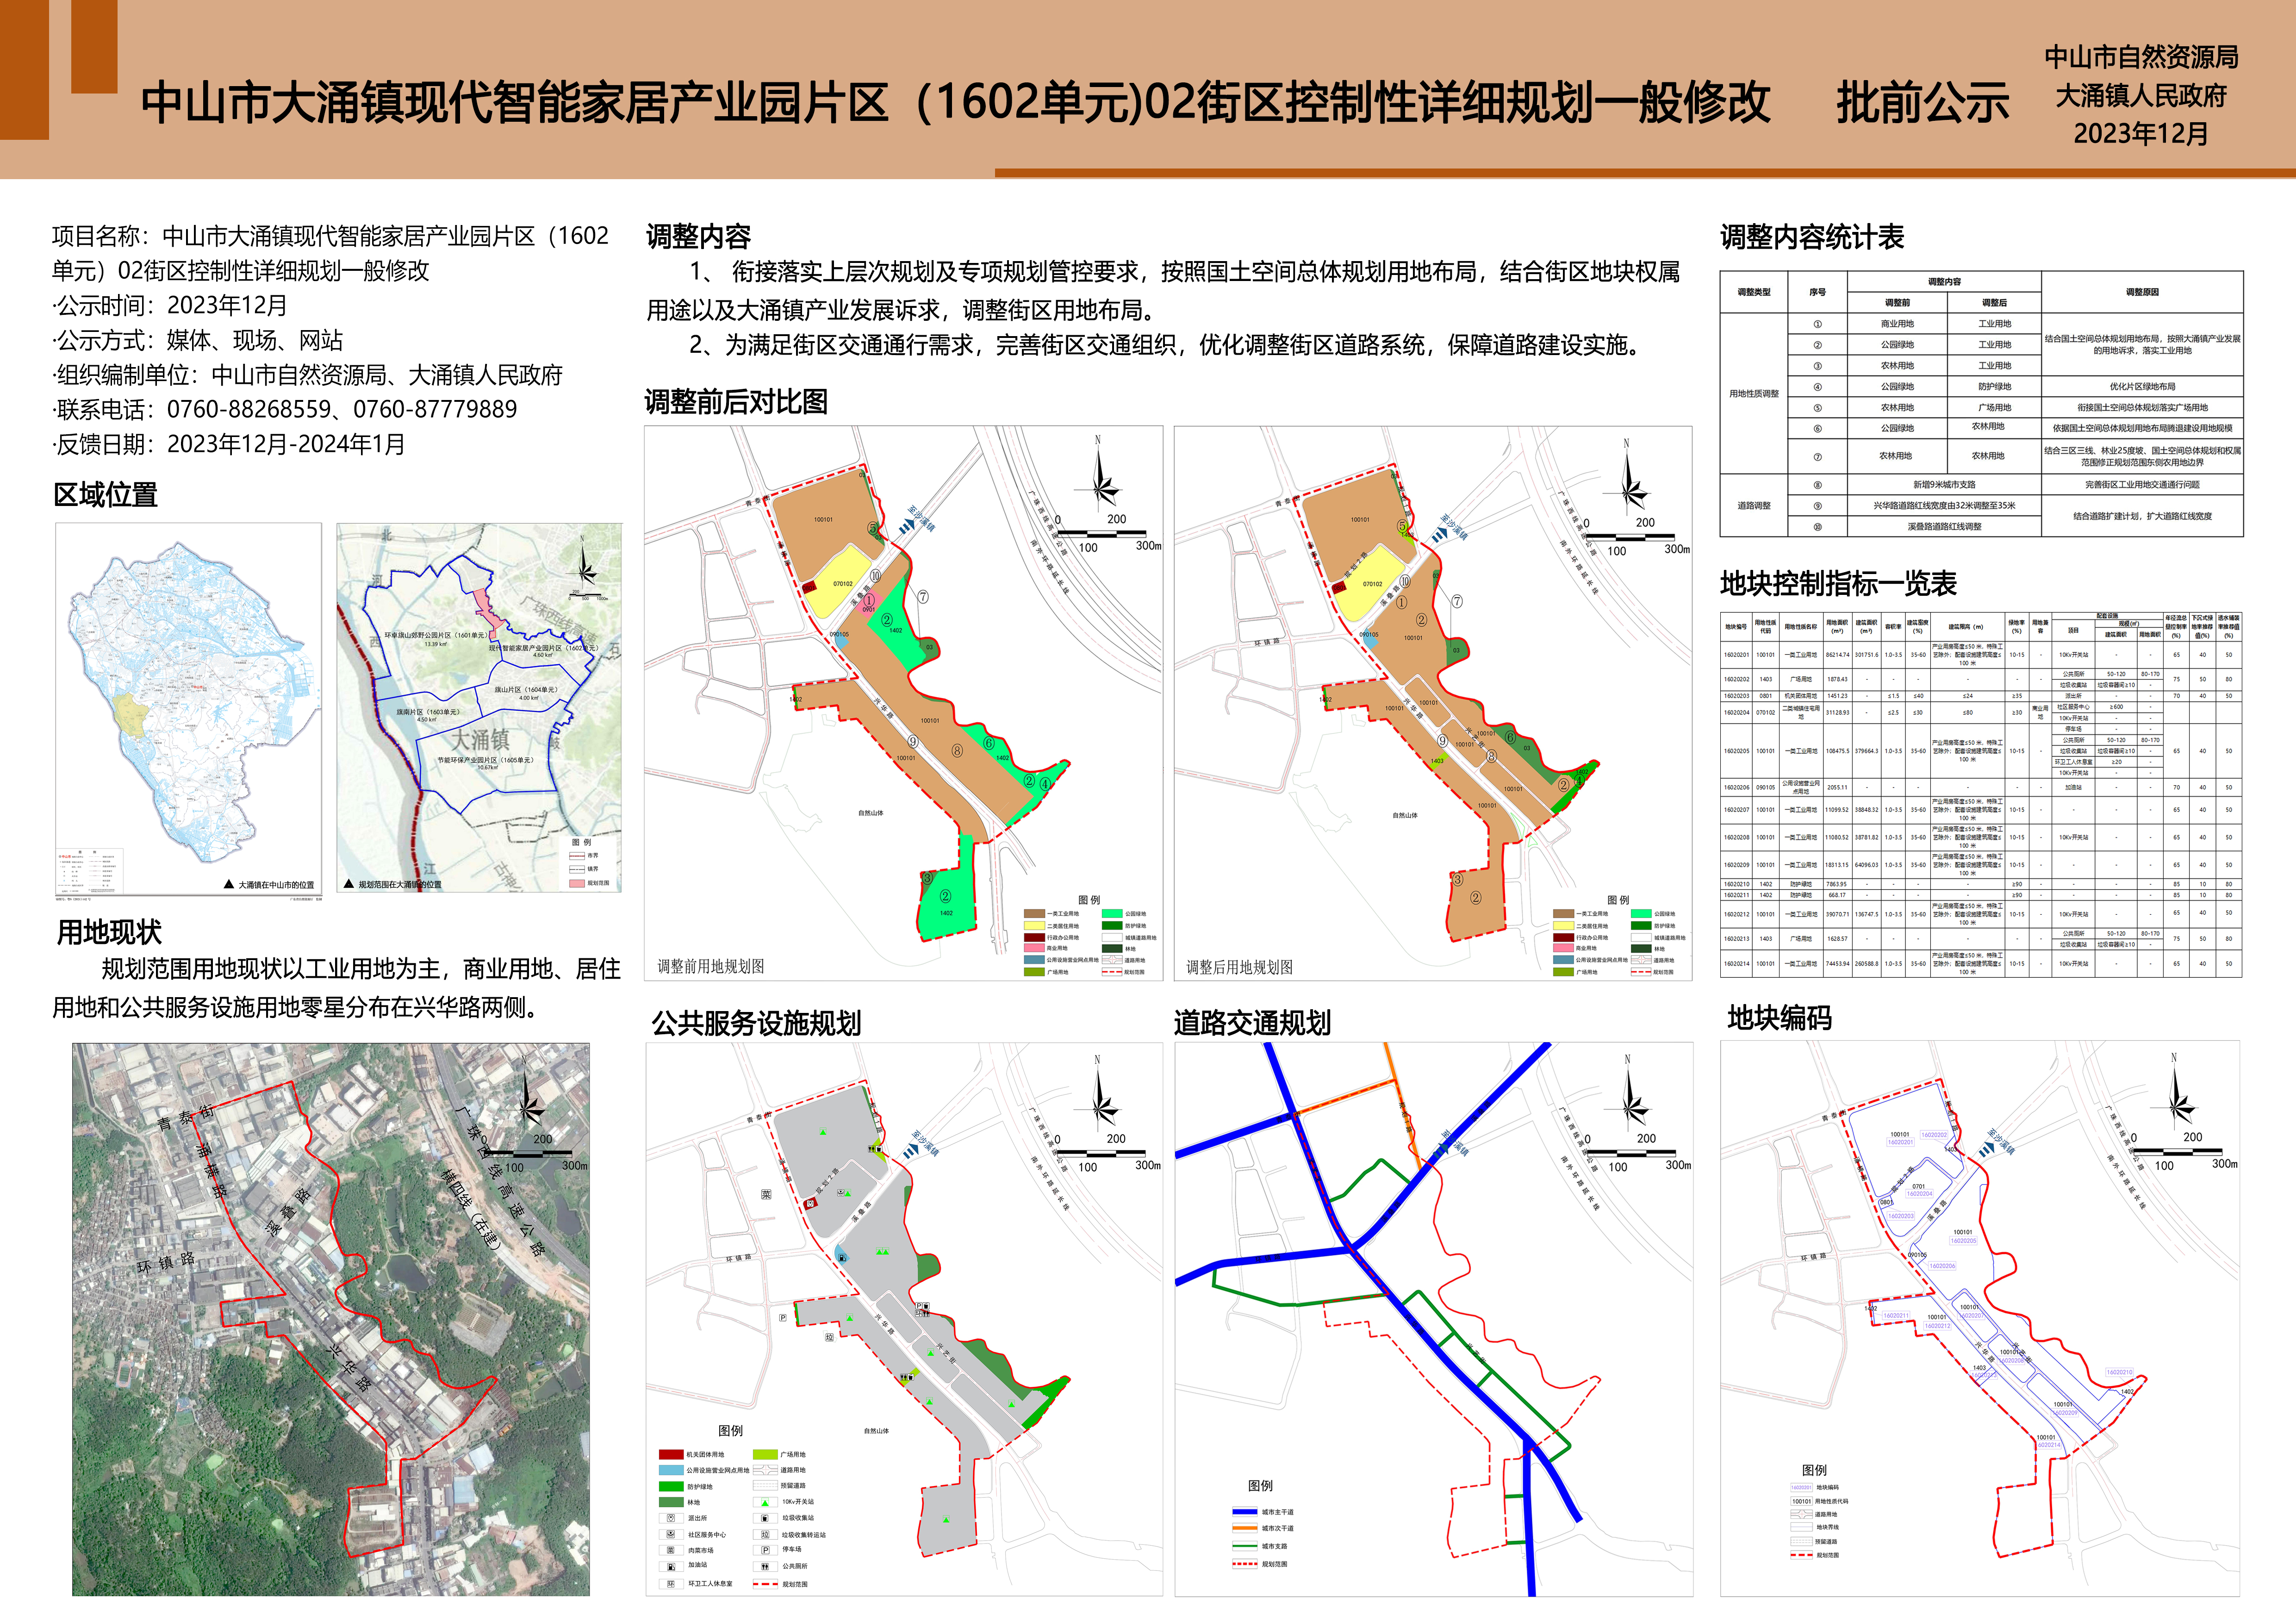This screenshot has width=2296, height=1624.
Task: Click the 肉菜市场 legend icon
Action: coord(670,1550)
